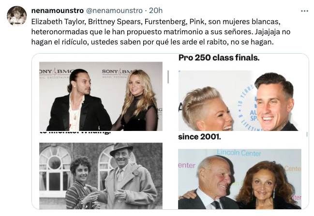
Task: Click the small scrollbar beside the Sony BMG photo
Action: [168, 77]
